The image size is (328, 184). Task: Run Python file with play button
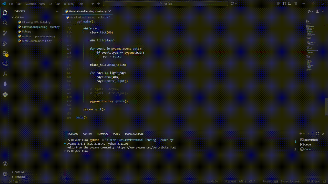(309, 11)
